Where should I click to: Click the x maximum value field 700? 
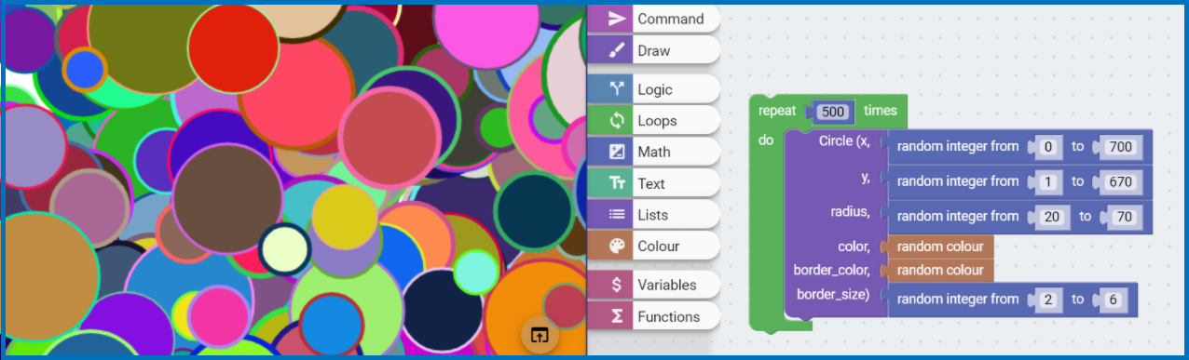1121,147
